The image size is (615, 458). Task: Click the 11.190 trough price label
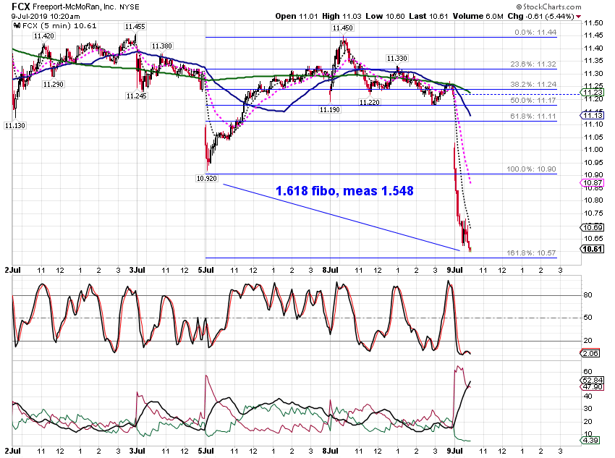(329, 110)
